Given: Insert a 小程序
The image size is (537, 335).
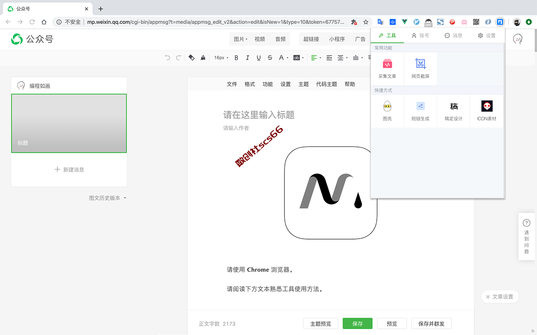Looking at the screenshot, I should [x=337, y=39].
